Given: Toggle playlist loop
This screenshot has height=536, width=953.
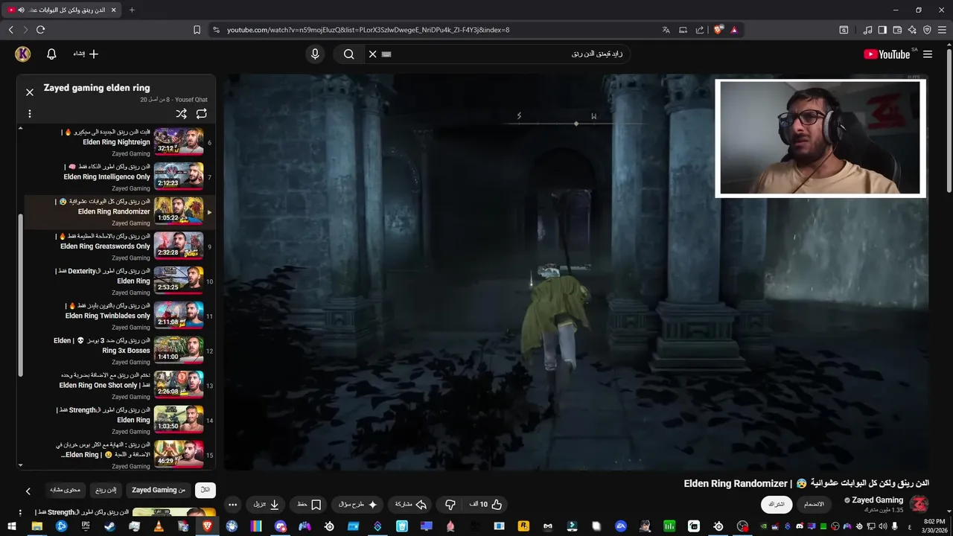Looking at the screenshot, I should (x=202, y=114).
